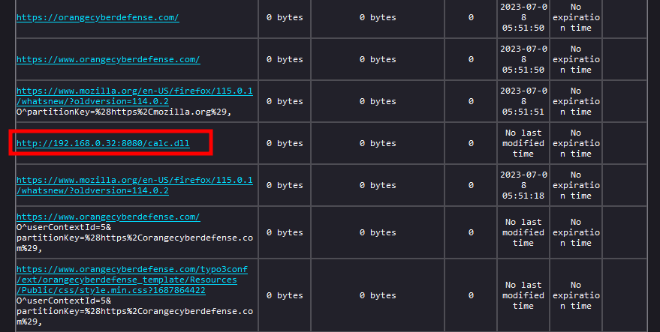This screenshot has height=332, width=660.
Task: Select the 05:51:18 last modified timestamp
Action: pyautogui.click(x=523, y=185)
